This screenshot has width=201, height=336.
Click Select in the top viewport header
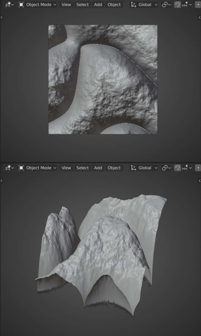(x=83, y=4)
